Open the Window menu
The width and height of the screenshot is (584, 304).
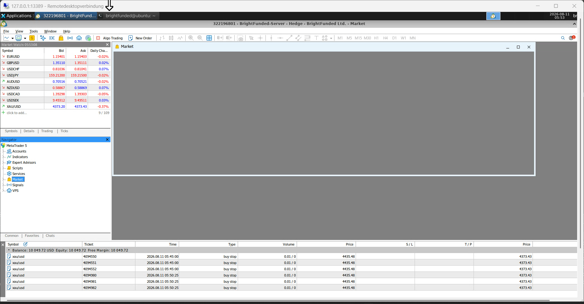click(50, 31)
